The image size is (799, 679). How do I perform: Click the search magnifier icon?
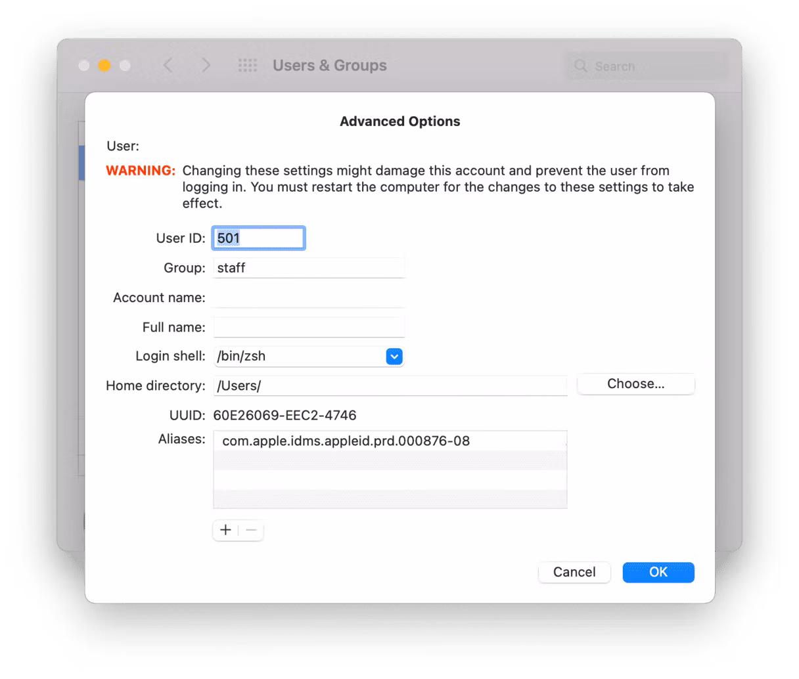pyautogui.click(x=580, y=66)
